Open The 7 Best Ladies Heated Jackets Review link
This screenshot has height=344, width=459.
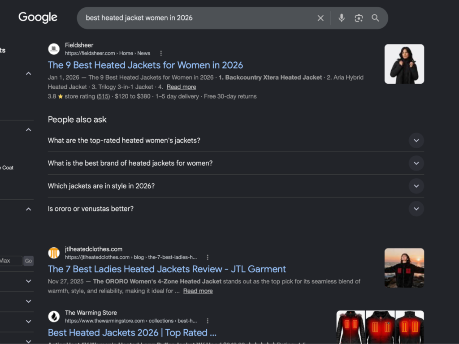click(x=167, y=269)
